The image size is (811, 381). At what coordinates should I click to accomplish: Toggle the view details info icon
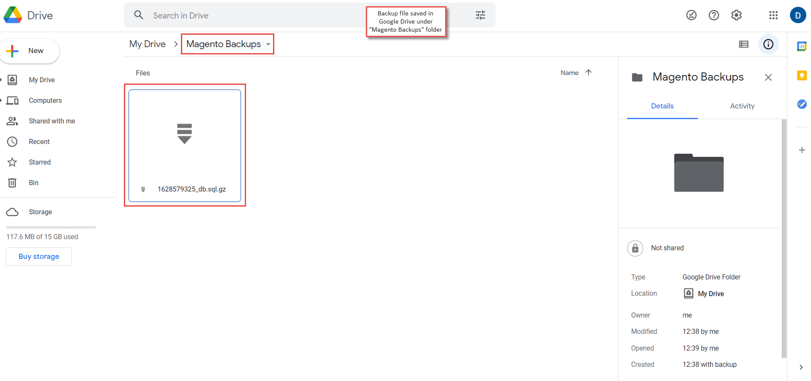768,44
